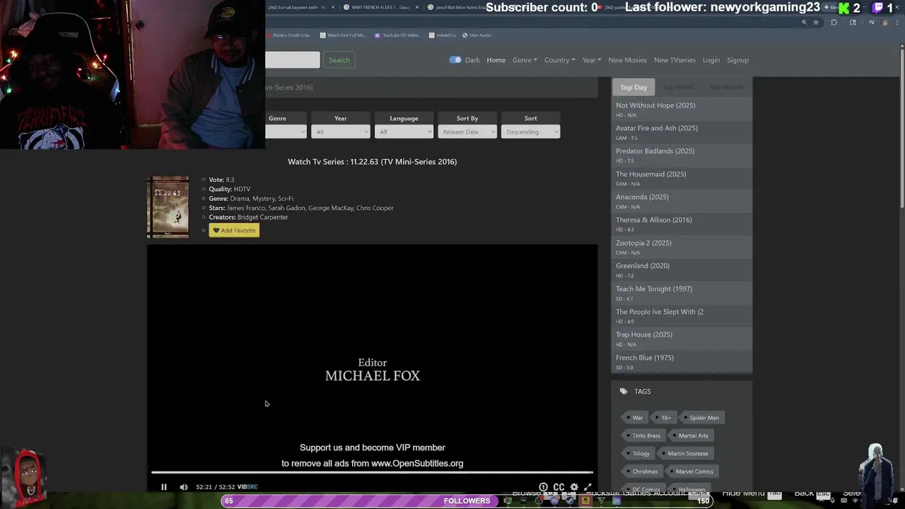
Task: Open the YouTube HD Video bookmark
Action: coord(397,35)
